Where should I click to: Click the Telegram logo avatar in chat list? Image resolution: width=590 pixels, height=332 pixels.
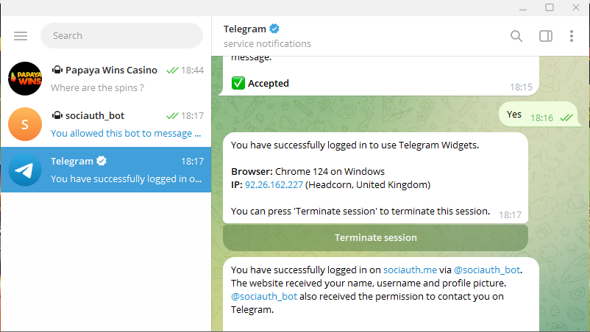[x=25, y=170]
